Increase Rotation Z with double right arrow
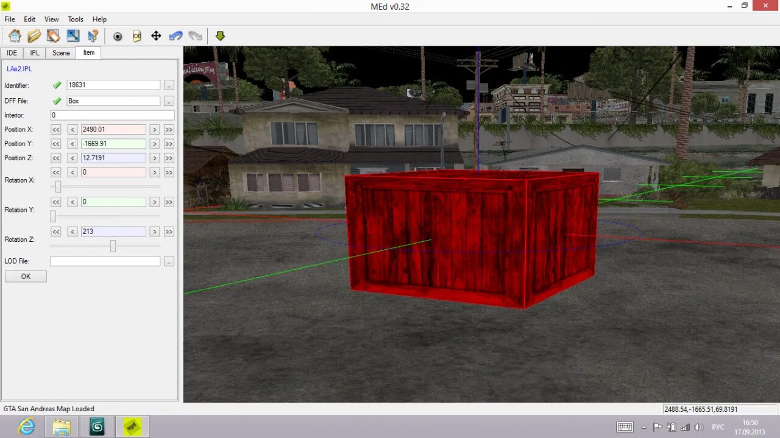Image resolution: width=780 pixels, height=438 pixels. click(169, 231)
